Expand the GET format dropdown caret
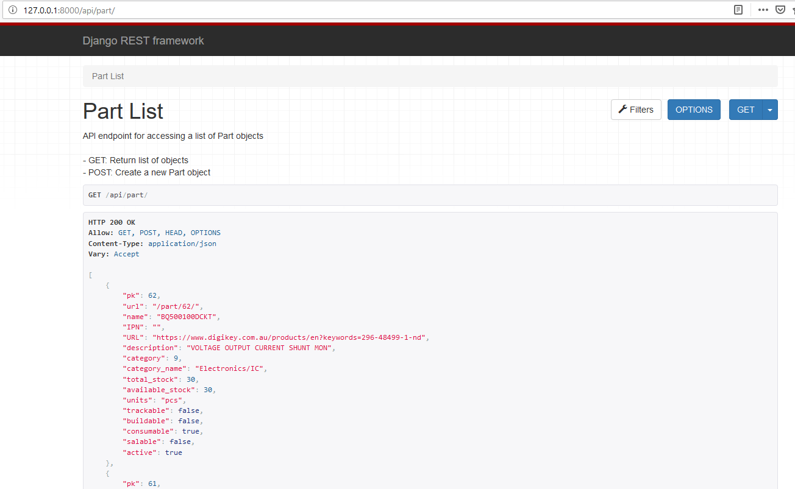The image size is (795, 489). point(770,110)
